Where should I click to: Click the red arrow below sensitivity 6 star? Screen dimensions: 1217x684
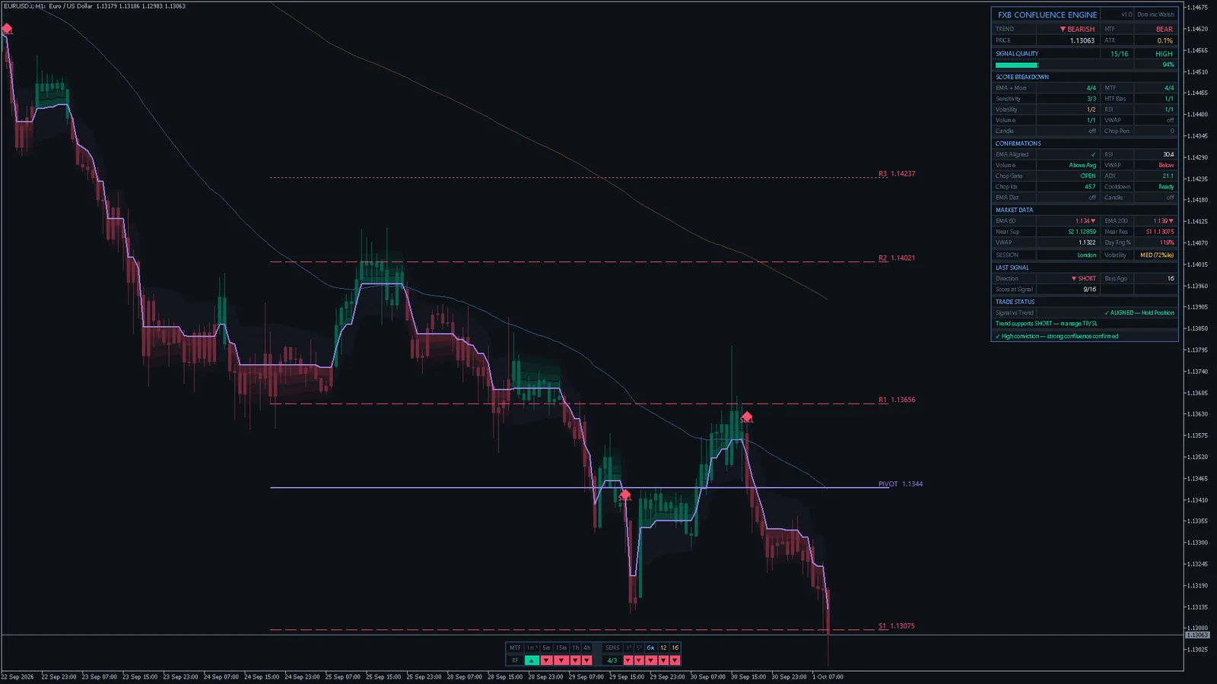[x=651, y=660]
